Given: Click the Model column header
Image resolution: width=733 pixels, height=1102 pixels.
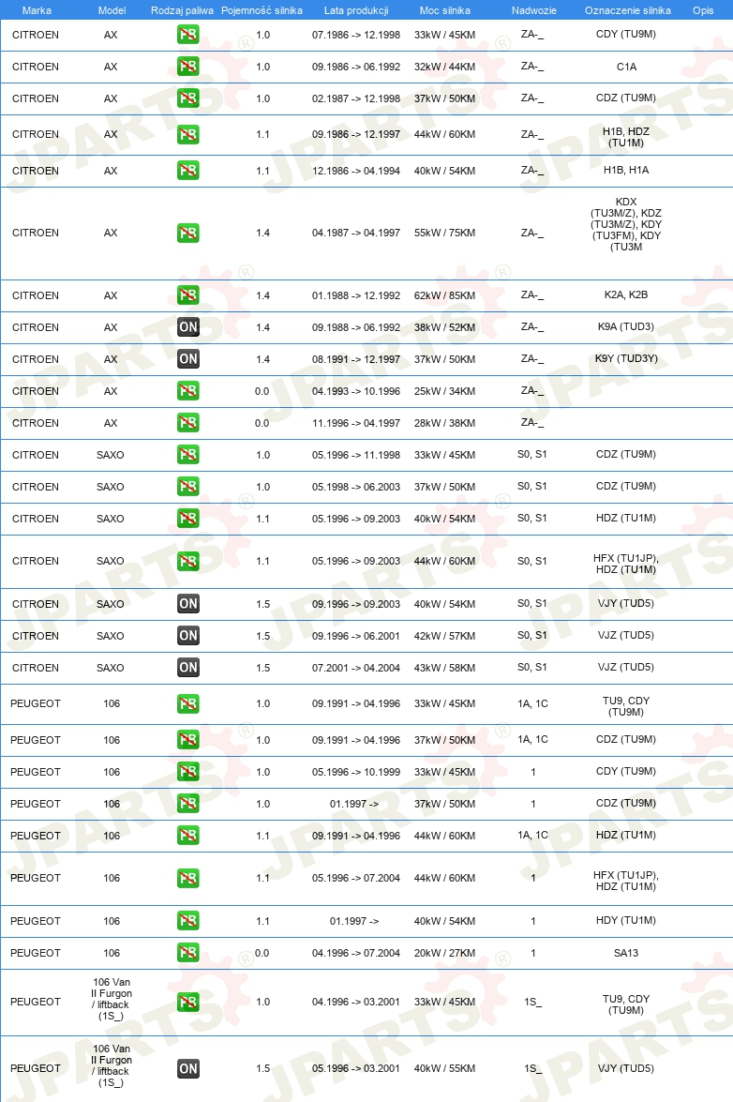Looking at the screenshot, I should pyautogui.click(x=112, y=10).
